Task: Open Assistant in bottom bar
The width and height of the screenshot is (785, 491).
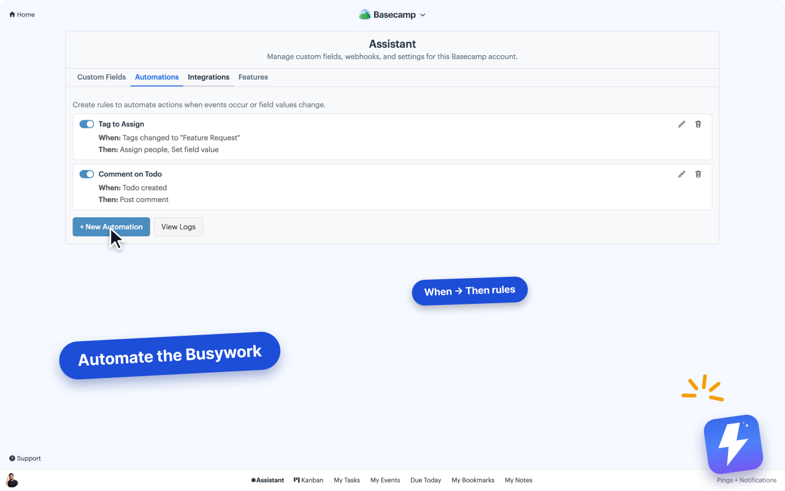Action: (x=267, y=480)
